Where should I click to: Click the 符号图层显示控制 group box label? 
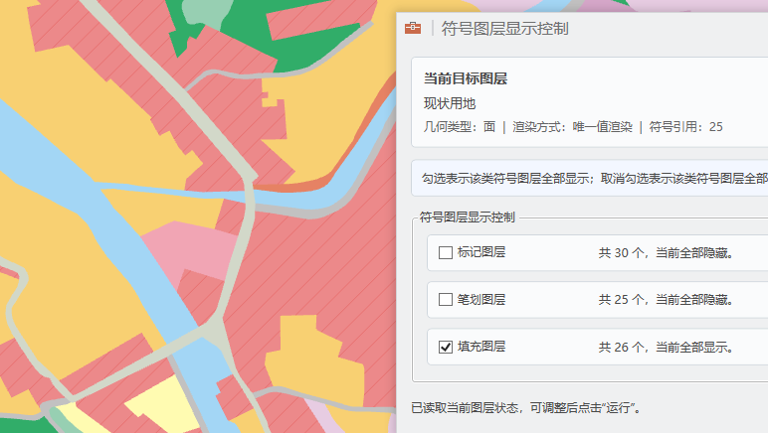coord(466,216)
